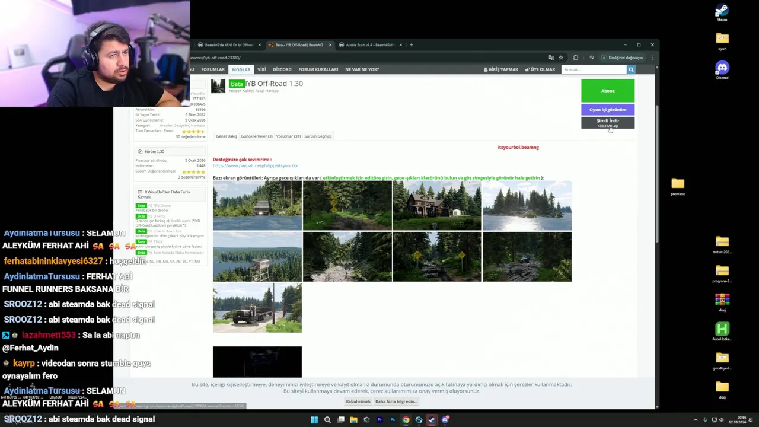
Task: Click the Kimliğinizi doğrulayın profile chip
Action: (622, 58)
